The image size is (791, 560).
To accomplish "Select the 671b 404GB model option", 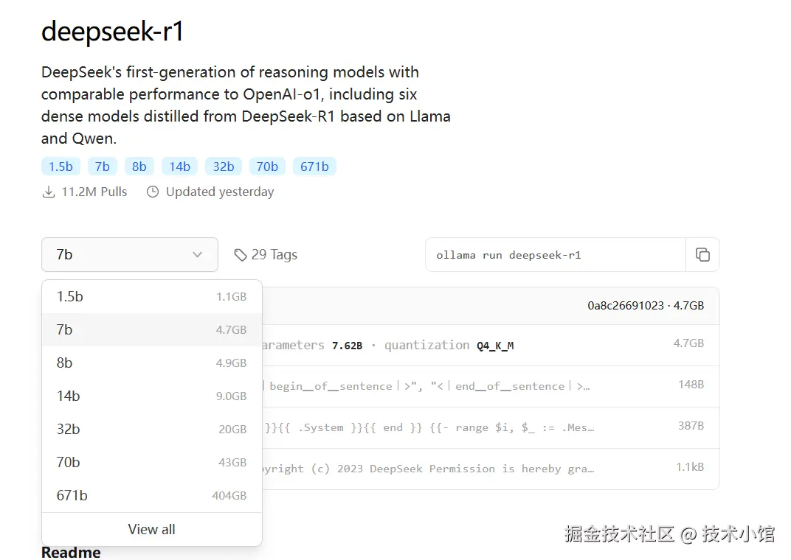I will tap(151, 496).
